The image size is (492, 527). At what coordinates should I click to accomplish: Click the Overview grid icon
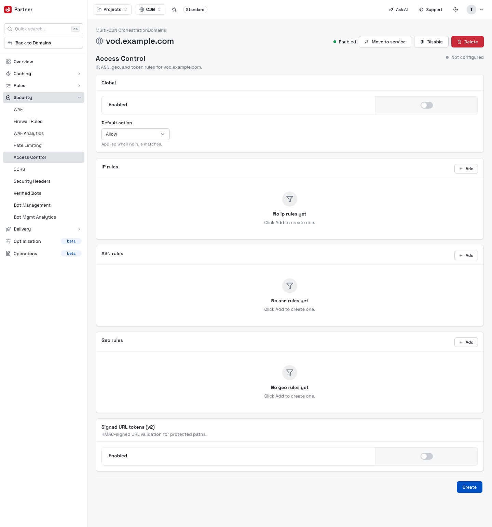[8, 62]
